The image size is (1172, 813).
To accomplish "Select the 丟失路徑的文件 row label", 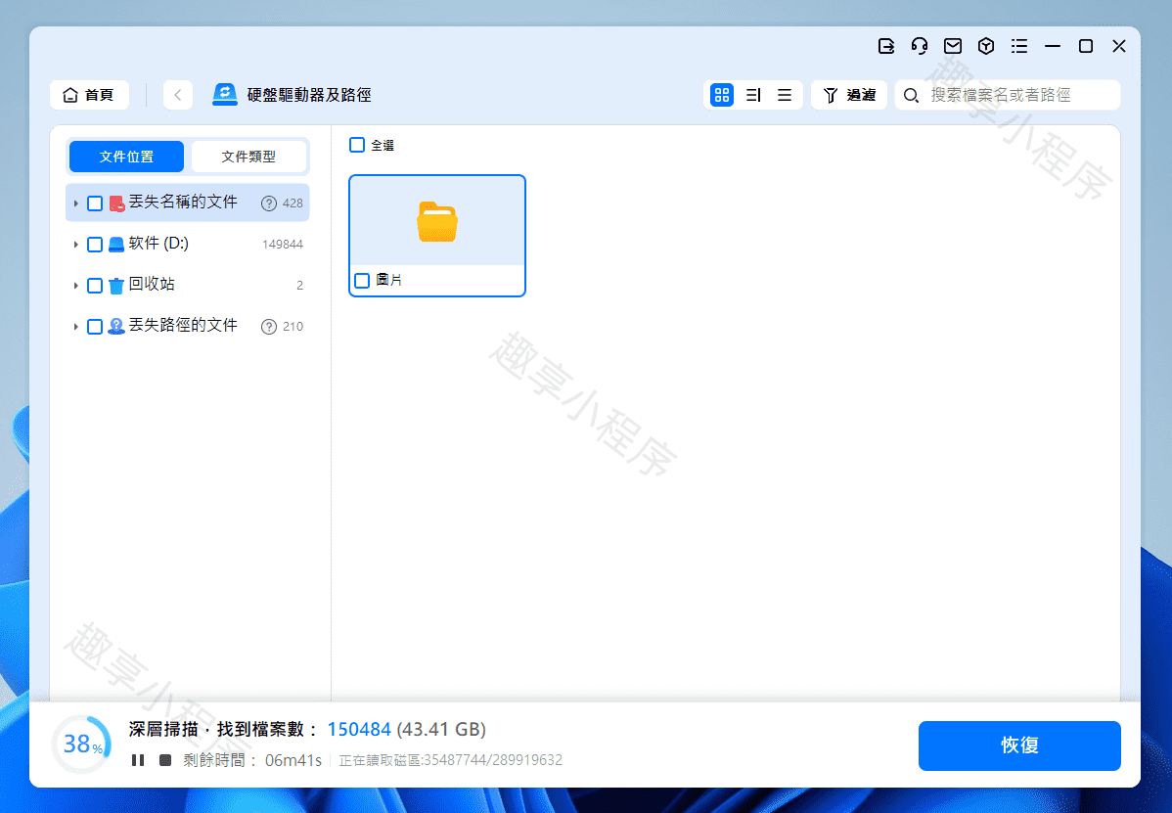I will [183, 325].
